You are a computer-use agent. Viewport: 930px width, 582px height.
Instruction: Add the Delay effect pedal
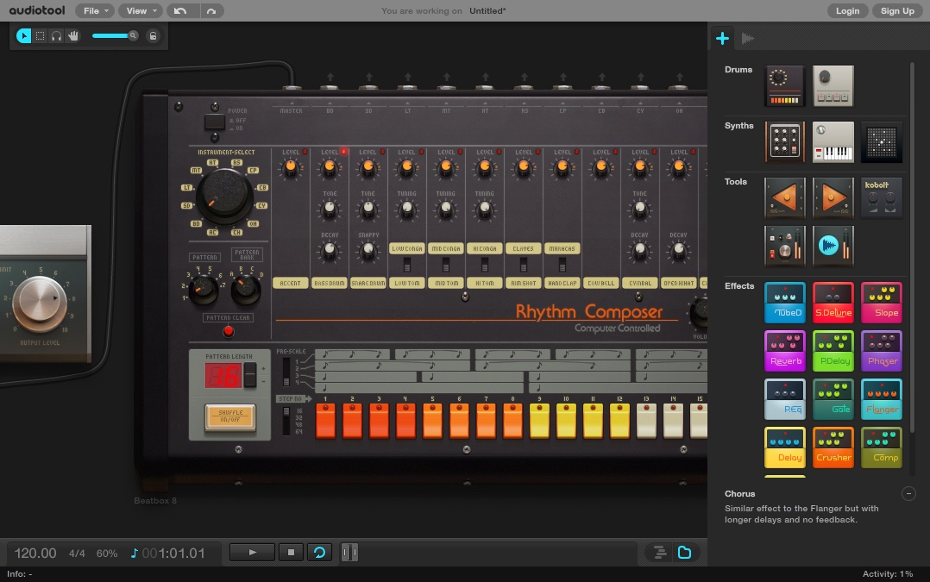click(x=785, y=447)
